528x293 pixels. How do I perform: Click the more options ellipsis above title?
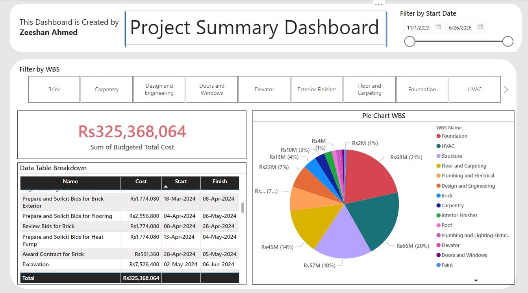(379, 5)
